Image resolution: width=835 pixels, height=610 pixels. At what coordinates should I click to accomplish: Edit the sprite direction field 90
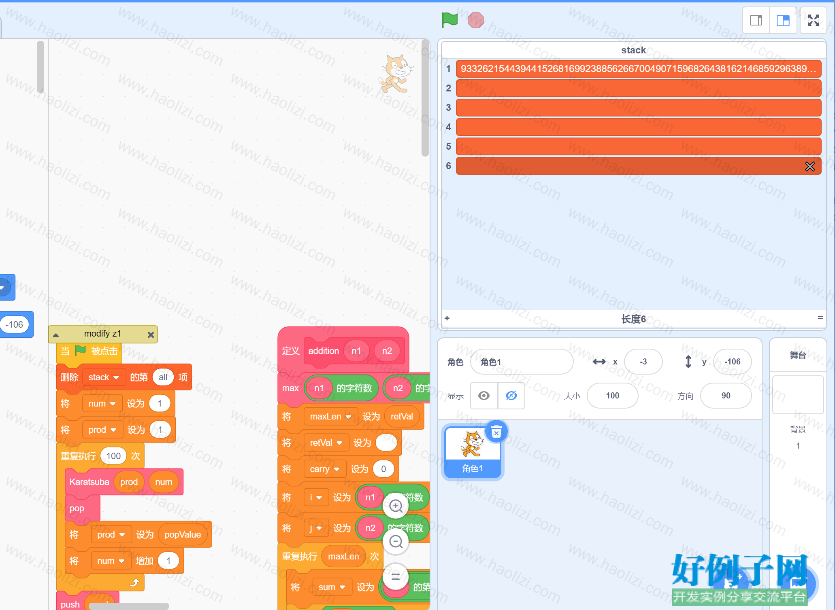pyautogui.click(x=726, y=396)
